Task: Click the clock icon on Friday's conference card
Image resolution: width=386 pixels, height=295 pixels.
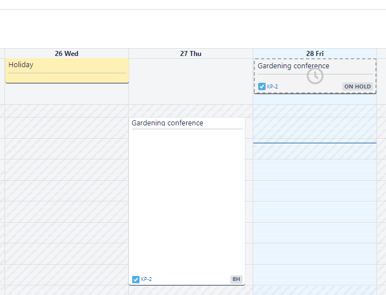Action: click(x=315, y=76)
